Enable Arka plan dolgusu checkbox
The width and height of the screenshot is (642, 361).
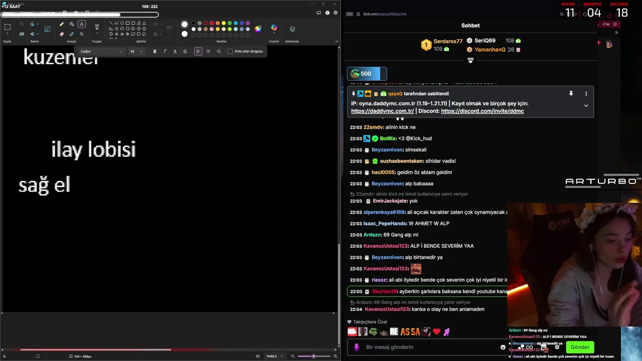230,51
